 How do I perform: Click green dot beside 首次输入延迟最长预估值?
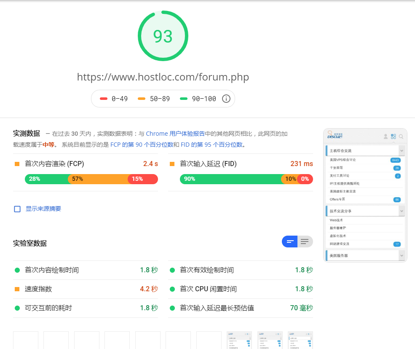click(172, 308)
